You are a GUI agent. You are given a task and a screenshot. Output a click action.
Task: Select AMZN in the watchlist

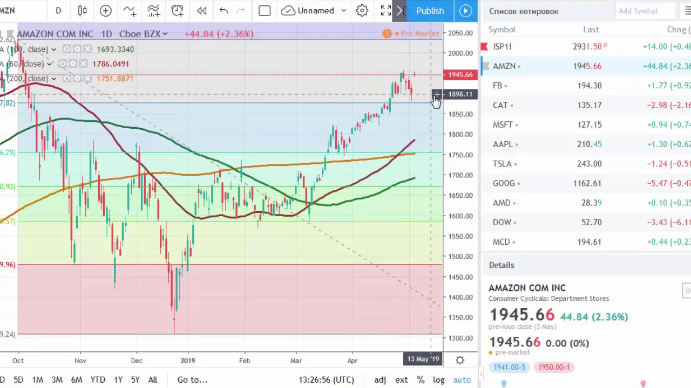586,66
